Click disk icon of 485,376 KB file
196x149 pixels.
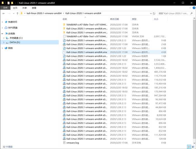(64, 72)
